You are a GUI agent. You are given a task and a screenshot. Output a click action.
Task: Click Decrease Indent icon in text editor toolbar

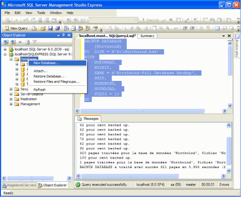pos(185,28)
